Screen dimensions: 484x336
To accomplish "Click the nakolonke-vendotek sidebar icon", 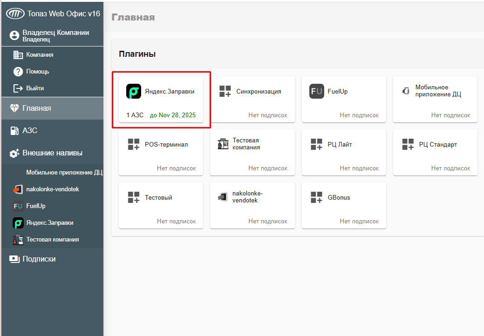I will 18,189.
